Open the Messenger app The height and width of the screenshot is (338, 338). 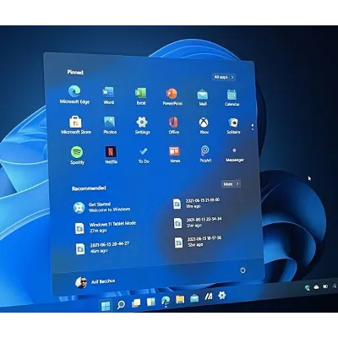(x=235, y=155)
